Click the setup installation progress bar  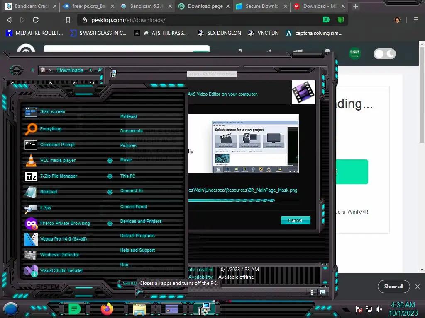pyautogui.click(x=243, y=200)
